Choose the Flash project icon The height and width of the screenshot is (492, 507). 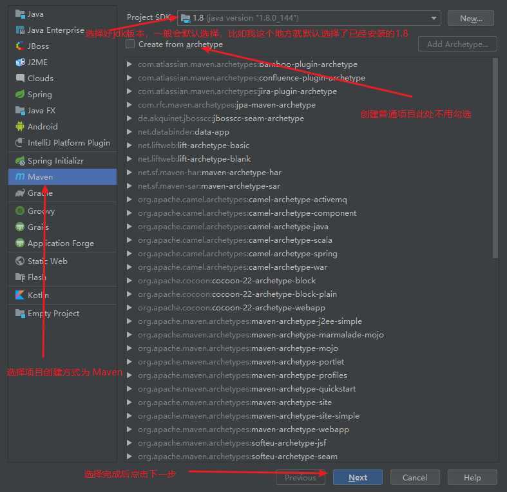[20, 278]
